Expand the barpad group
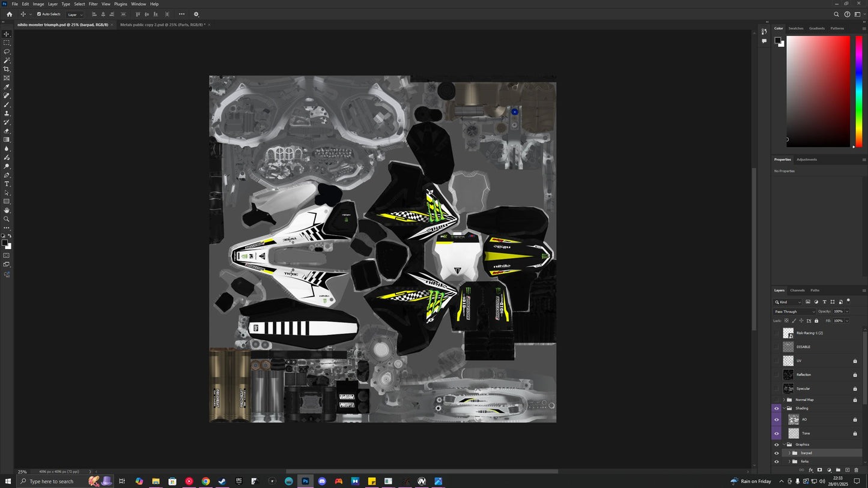The image size is (868, 488). [789, 453]
